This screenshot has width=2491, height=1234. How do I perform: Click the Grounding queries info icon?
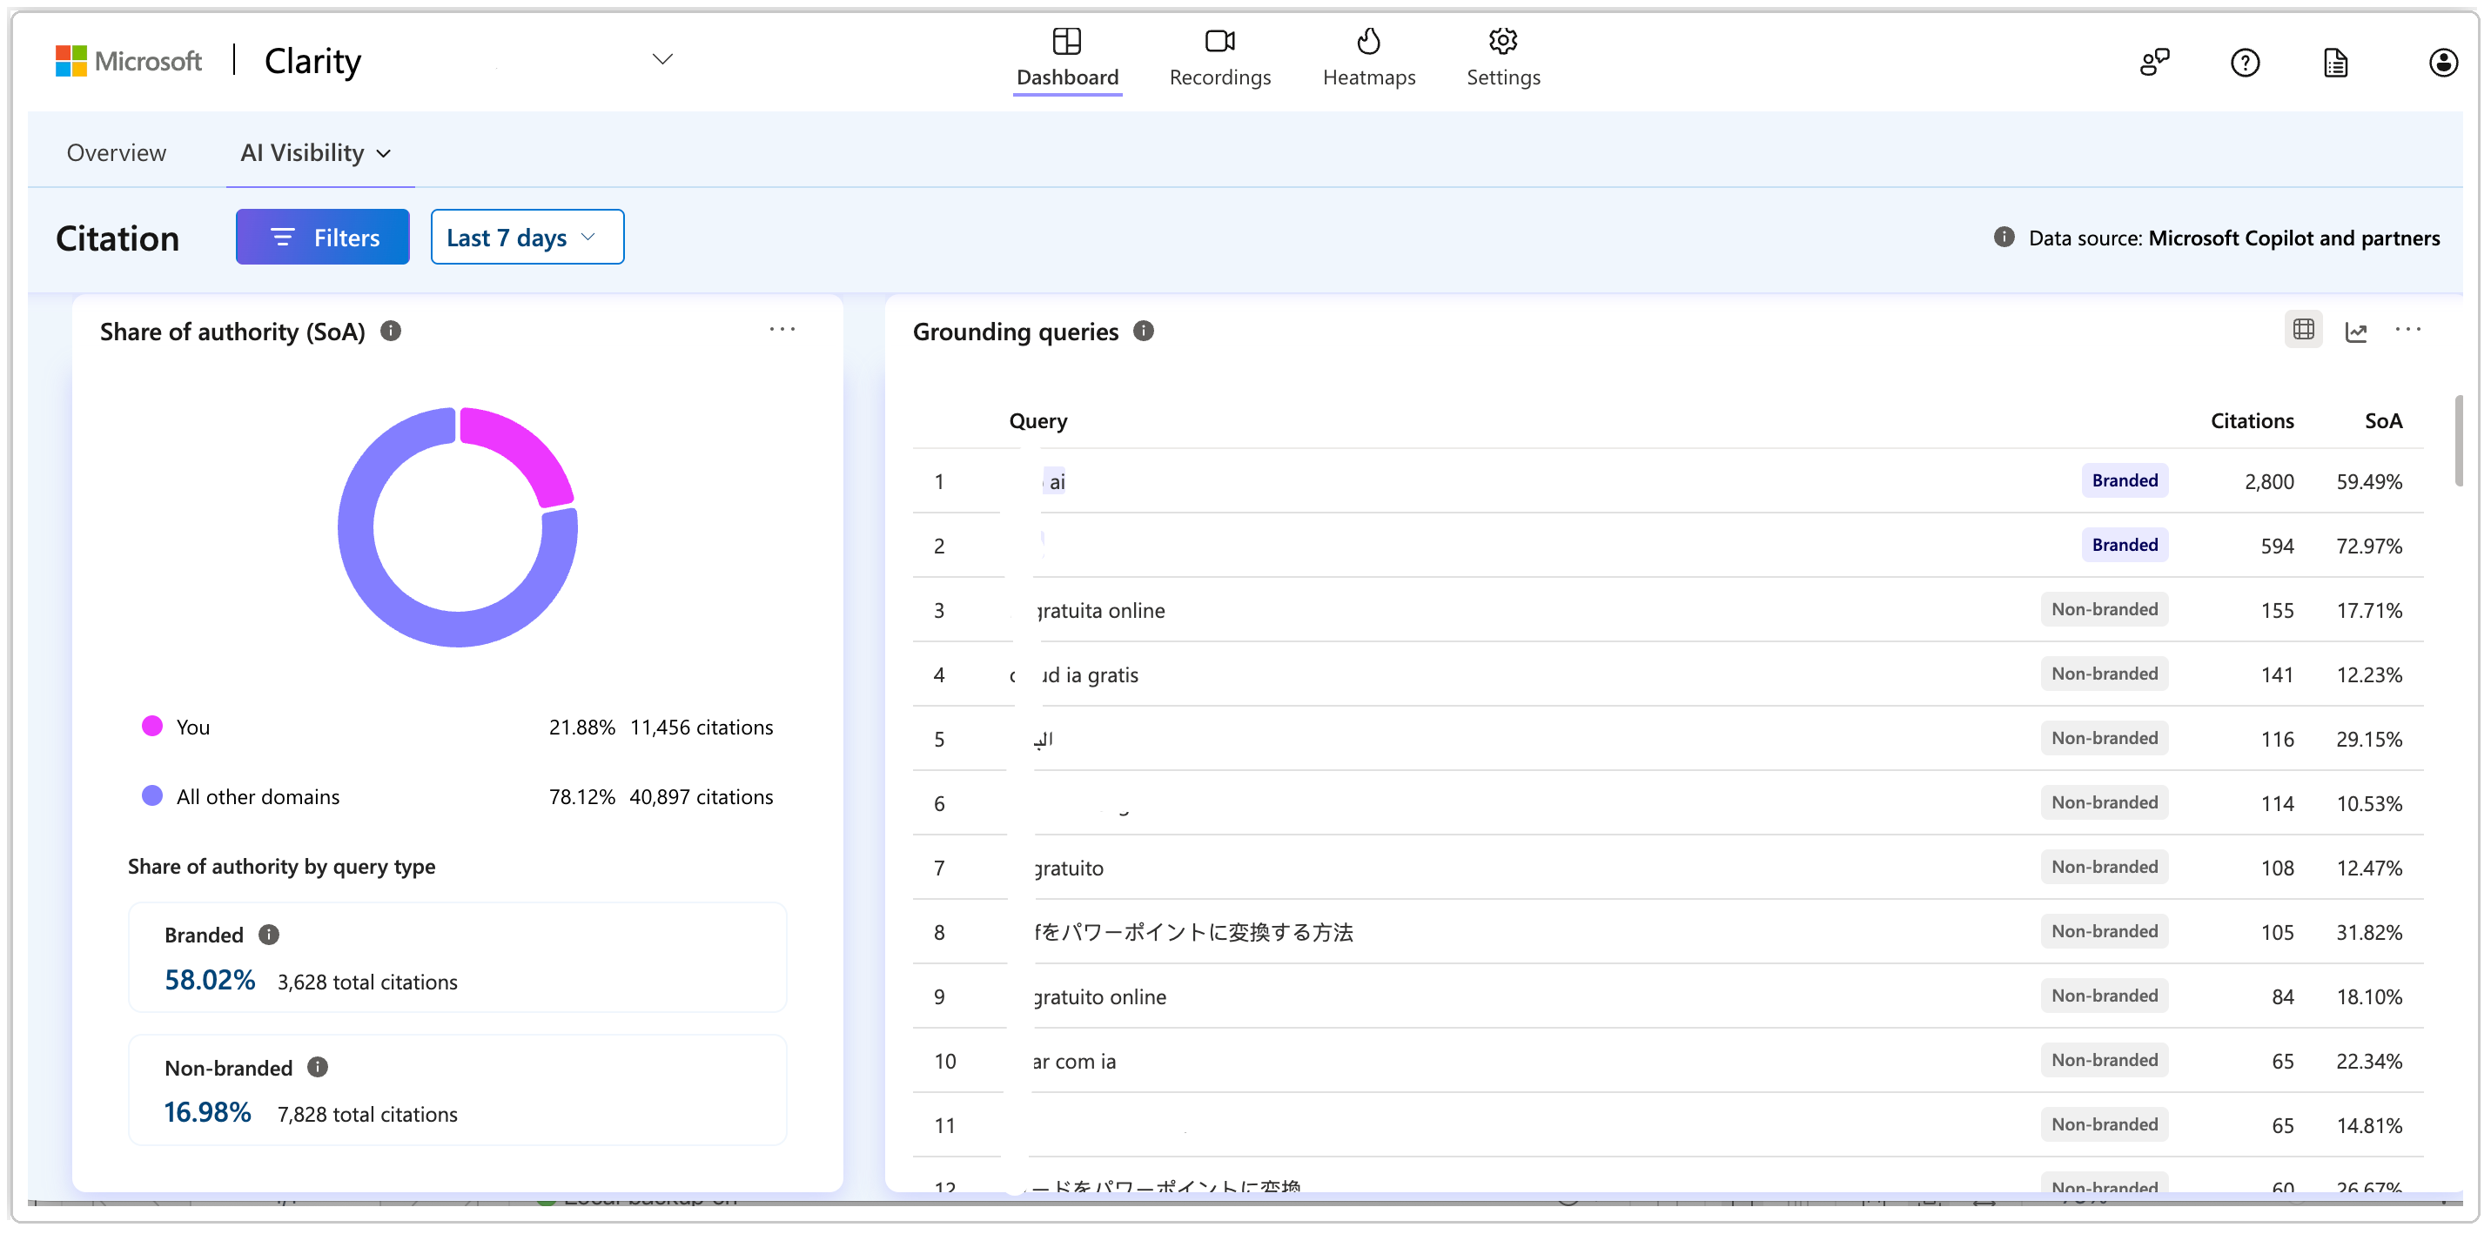(1143, 331)
